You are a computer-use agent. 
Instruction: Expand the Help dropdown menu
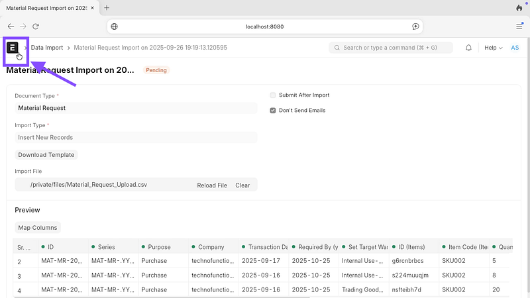(493, 48)
